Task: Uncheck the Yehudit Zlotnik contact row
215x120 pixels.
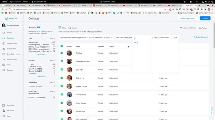Action: pos(62,86)
